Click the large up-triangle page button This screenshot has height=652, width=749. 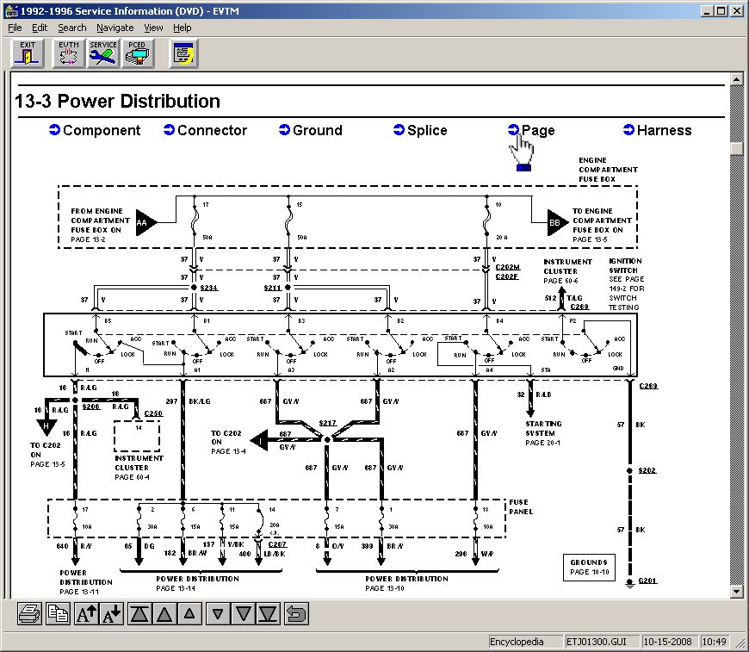coord(164,613)
